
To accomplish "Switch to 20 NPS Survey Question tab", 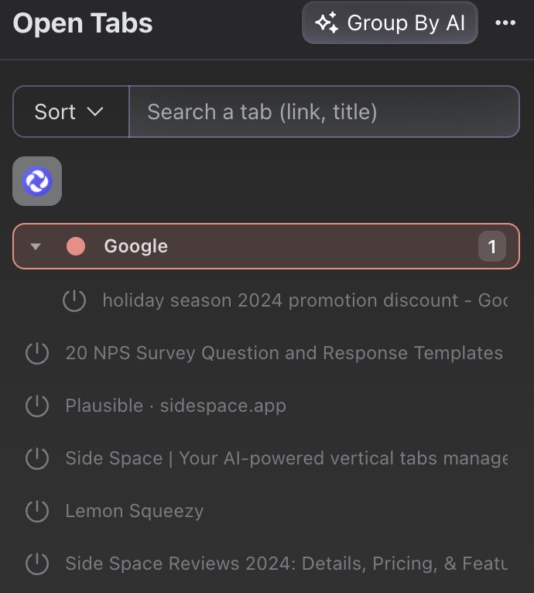I will [284, 353].
